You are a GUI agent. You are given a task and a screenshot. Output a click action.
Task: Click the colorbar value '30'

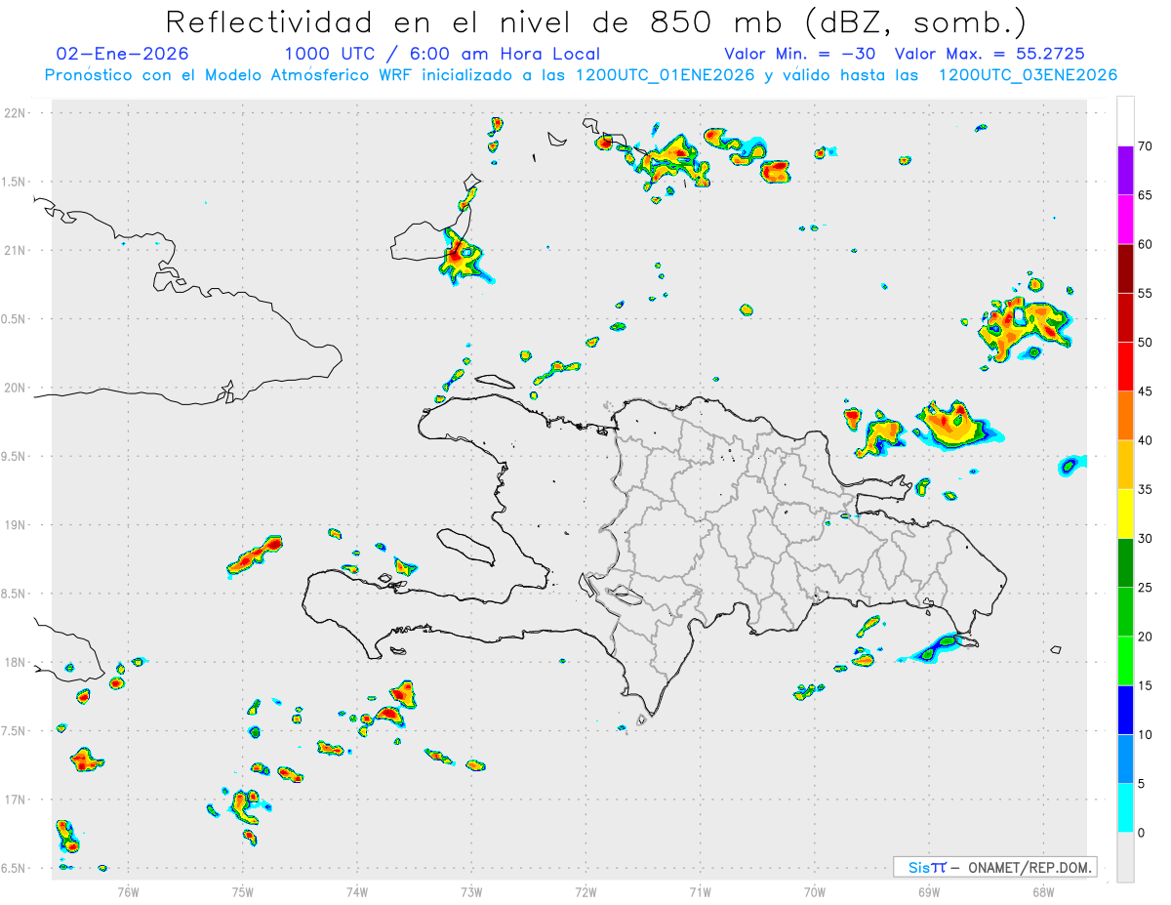pyautogui.click(x=1145, y=539)
